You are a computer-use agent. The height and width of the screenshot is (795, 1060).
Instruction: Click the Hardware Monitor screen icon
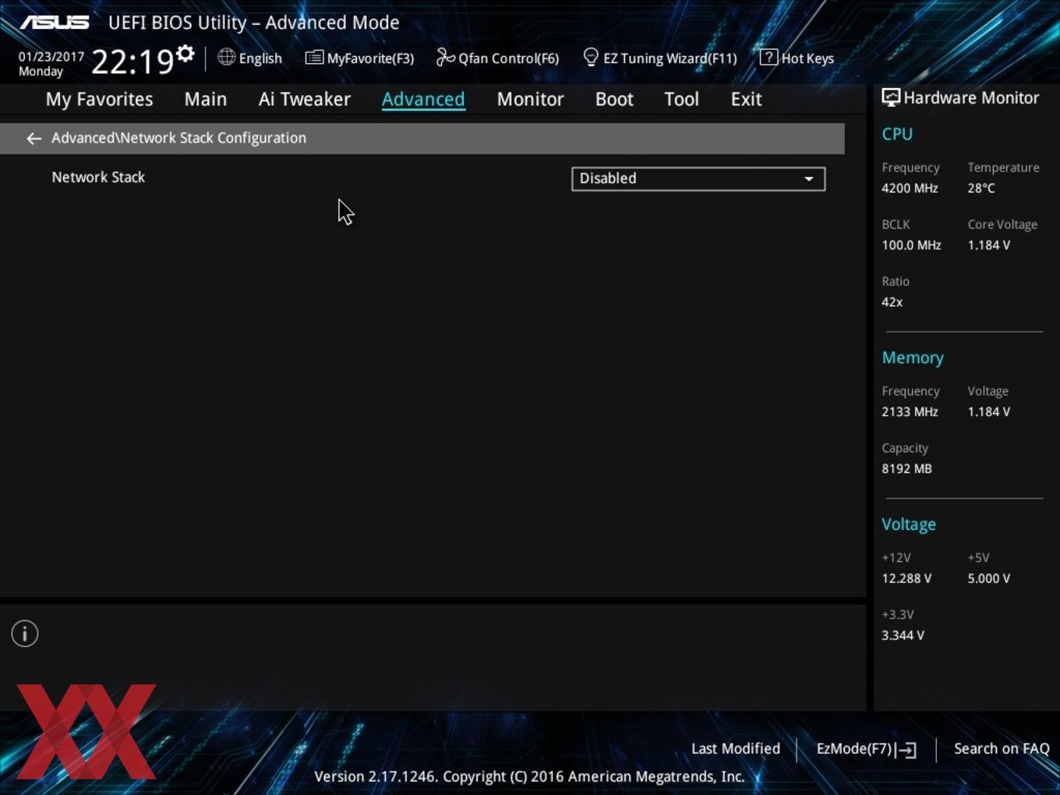point(891,97)
